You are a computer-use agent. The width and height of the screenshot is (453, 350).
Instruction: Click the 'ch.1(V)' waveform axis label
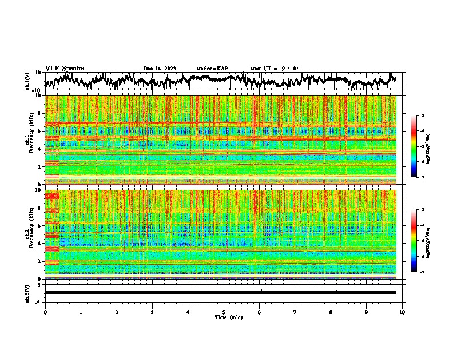[27, 81]
